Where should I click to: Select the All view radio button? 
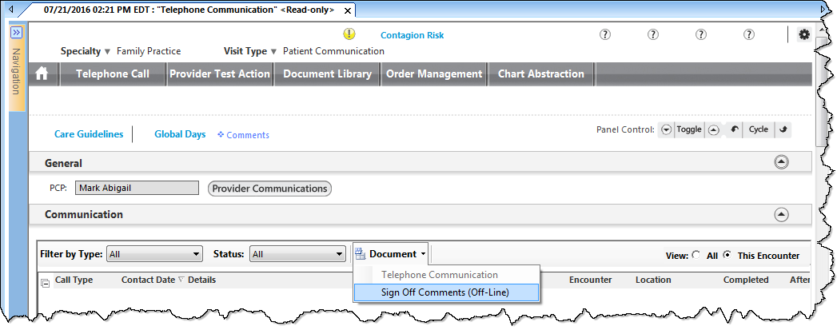click(696, 256)
